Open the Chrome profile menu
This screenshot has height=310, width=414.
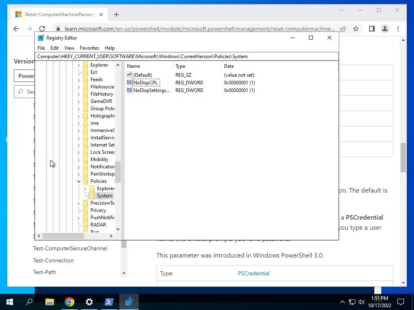pyautogui.click(x=385, y=29)
